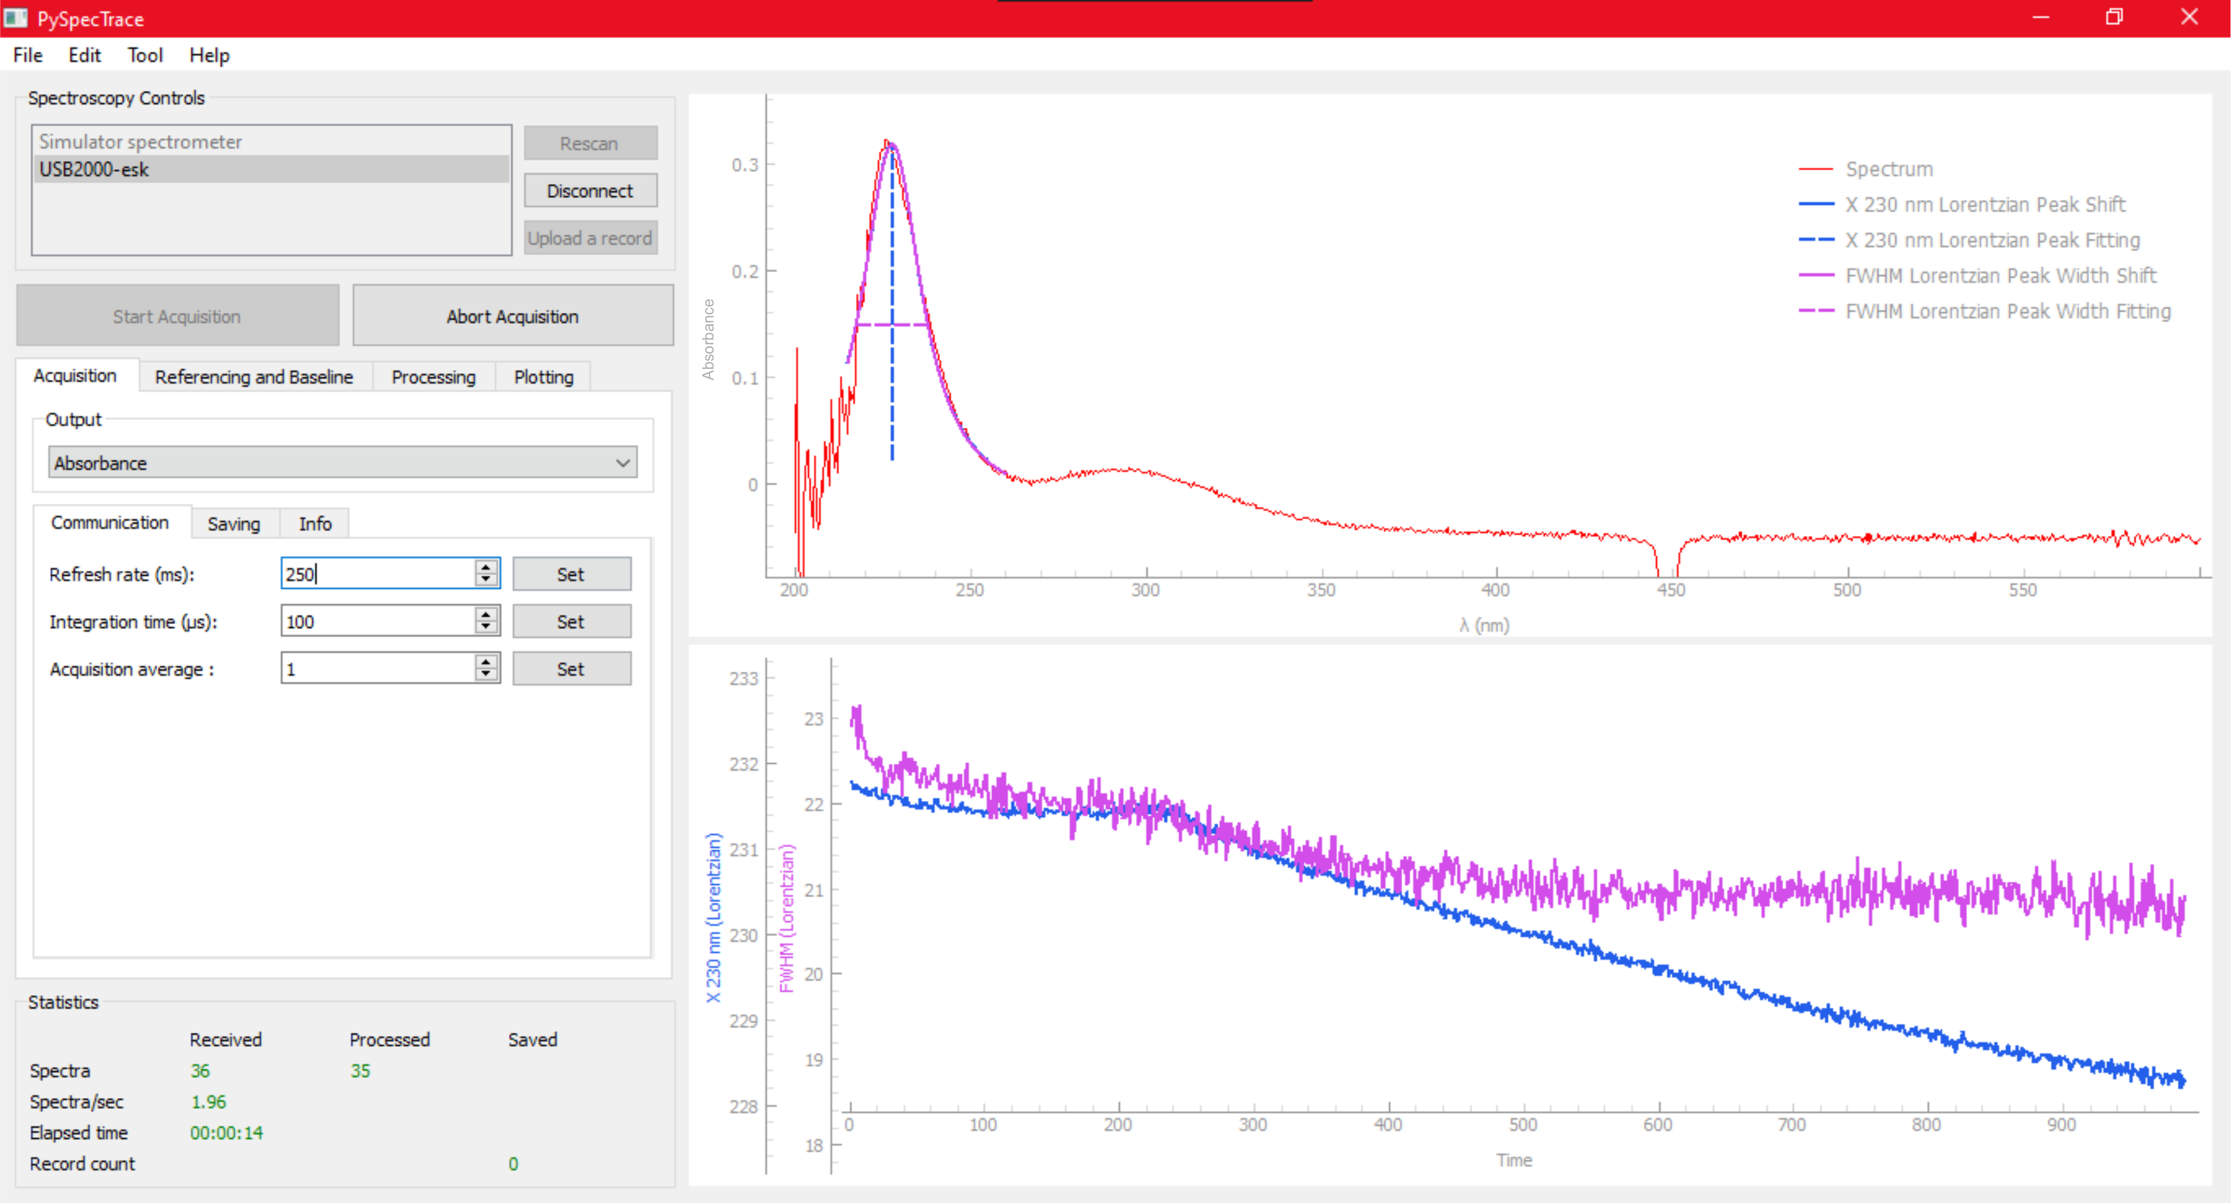The image size is (2231, 1203).
Task: Click Set button for Refresh rate
Action: (x=572, y=574)
